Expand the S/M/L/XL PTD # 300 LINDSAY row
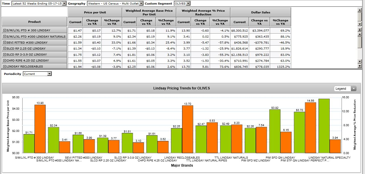 pyautogui.click(x=5, y=30)
